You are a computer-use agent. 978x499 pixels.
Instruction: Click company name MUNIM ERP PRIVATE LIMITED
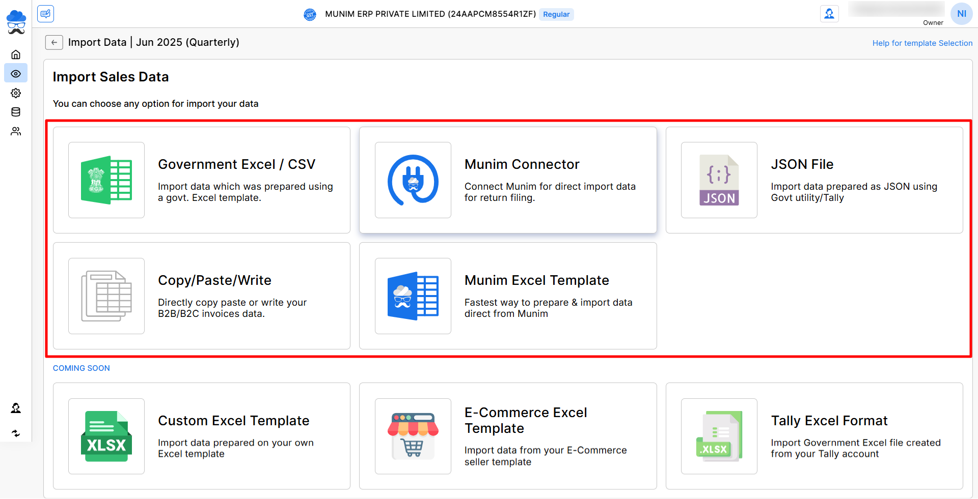click(430, 14)
